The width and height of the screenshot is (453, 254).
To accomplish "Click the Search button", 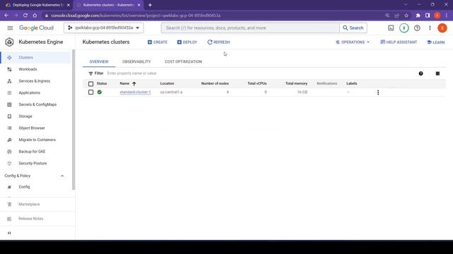I will (353, 28).
